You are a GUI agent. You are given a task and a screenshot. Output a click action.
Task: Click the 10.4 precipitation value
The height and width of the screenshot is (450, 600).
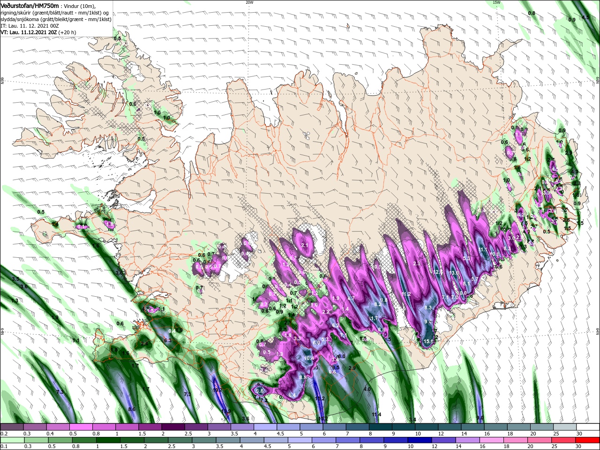(x=309, y=359)
